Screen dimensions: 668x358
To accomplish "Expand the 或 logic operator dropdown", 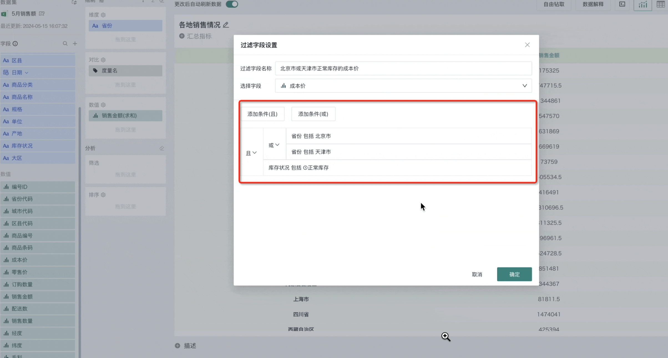I will coord(274,145).
